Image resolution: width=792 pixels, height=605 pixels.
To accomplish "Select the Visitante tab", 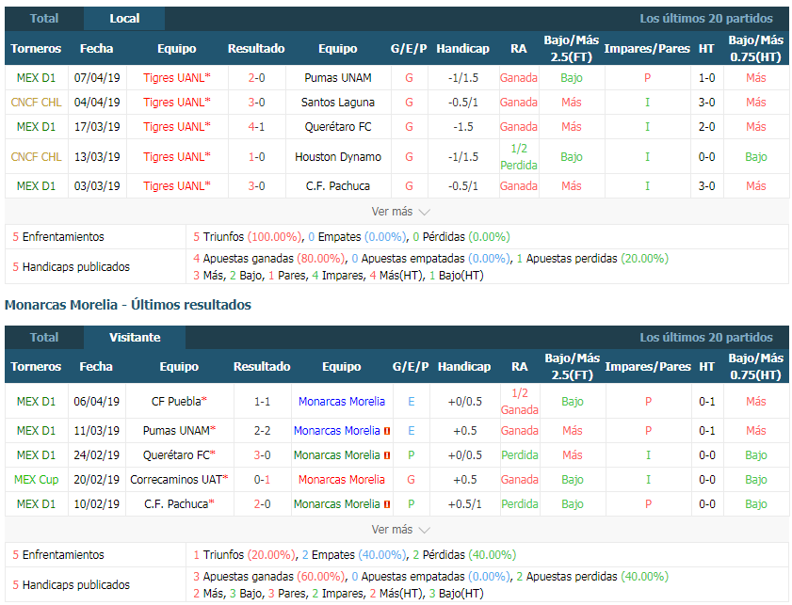I will (135, 337).
